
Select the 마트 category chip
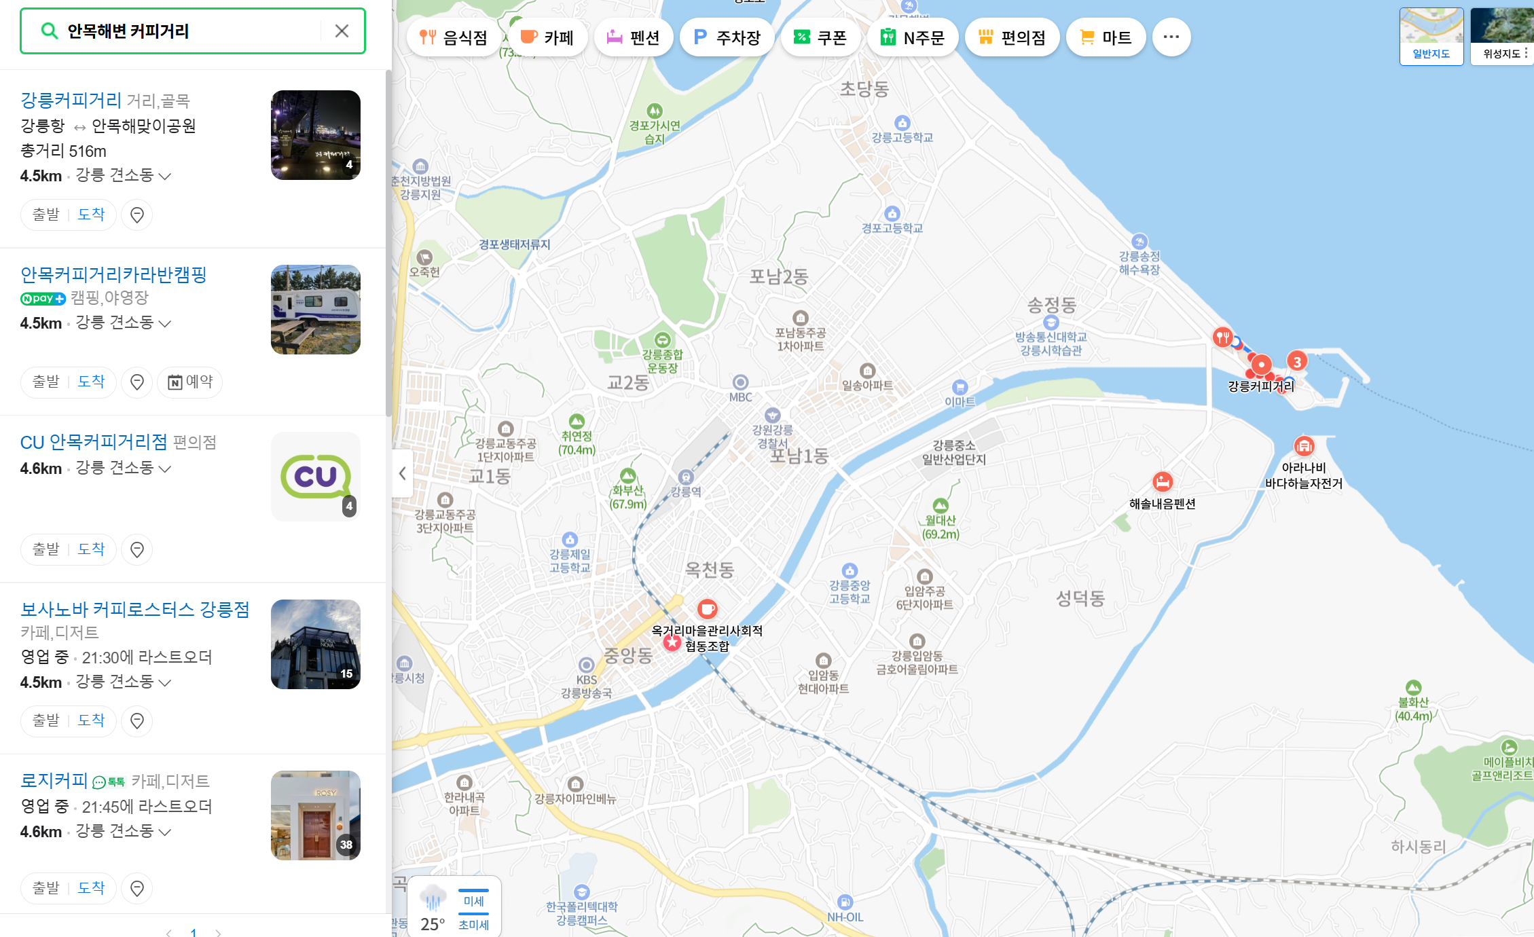coord(1106,37)
